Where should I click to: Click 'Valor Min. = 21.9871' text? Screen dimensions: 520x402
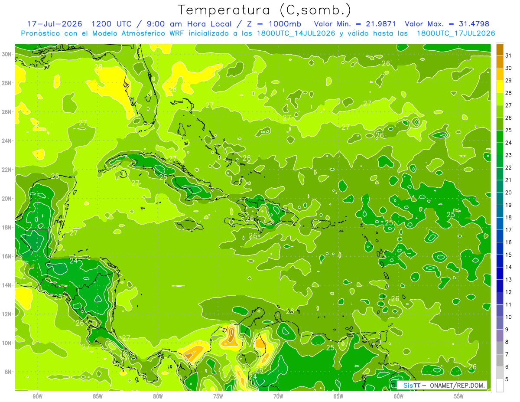355,24
